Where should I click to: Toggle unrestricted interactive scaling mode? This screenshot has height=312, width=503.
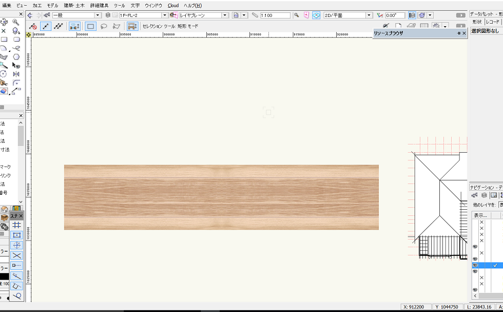coord(58,26)
